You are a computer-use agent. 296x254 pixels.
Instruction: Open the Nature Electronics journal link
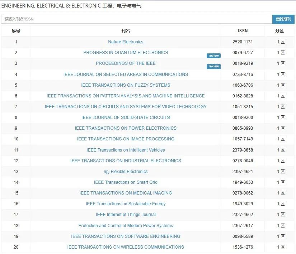coord(126,42)
